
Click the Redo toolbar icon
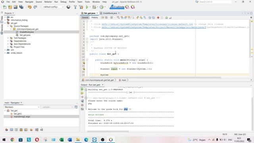35,7
